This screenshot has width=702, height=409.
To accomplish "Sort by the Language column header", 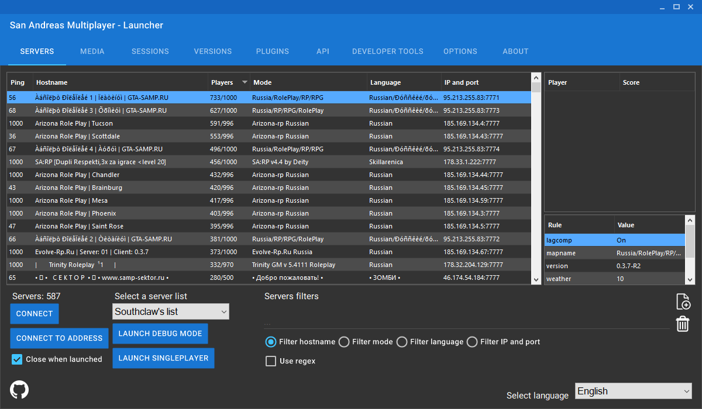I will [404, 82].
